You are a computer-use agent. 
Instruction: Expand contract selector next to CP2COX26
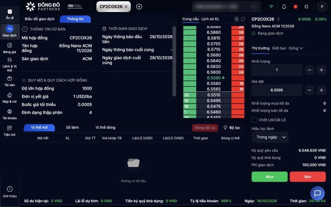(x=278, y=19)
